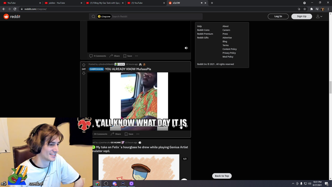Open the Careers footer link
Screen dimensions: 332x187
(x=226, y=30)
